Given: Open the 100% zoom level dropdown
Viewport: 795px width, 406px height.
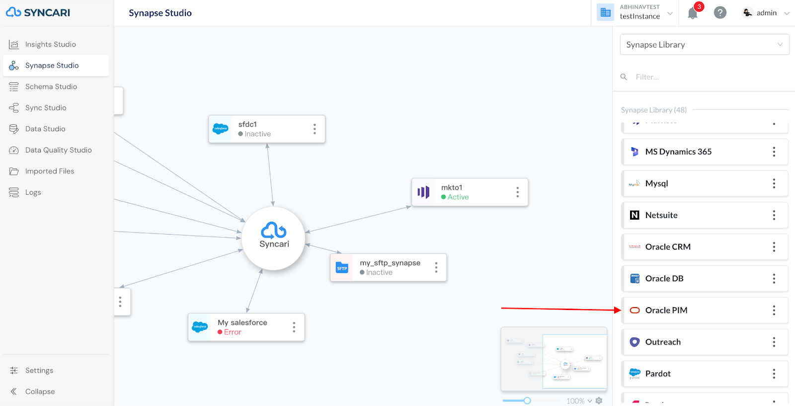Looking at the screenshot, I should click(579, 401).
